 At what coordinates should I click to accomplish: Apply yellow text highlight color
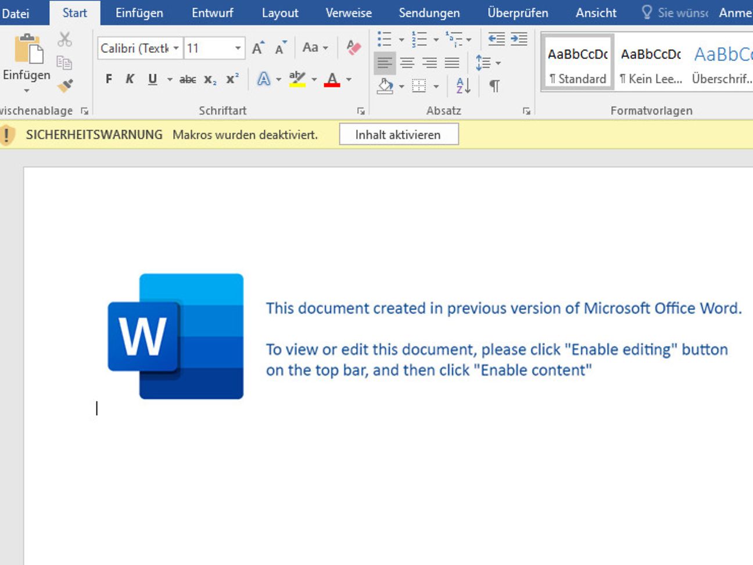click(297, 79)
